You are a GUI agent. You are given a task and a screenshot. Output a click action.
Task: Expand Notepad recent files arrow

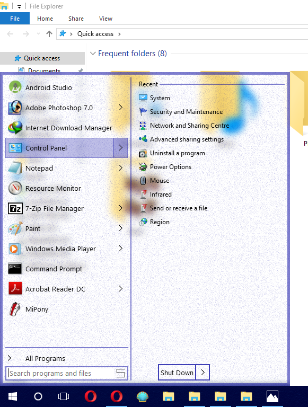[x=121, y=167]
